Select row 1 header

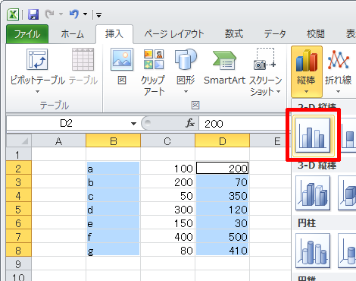19,154
